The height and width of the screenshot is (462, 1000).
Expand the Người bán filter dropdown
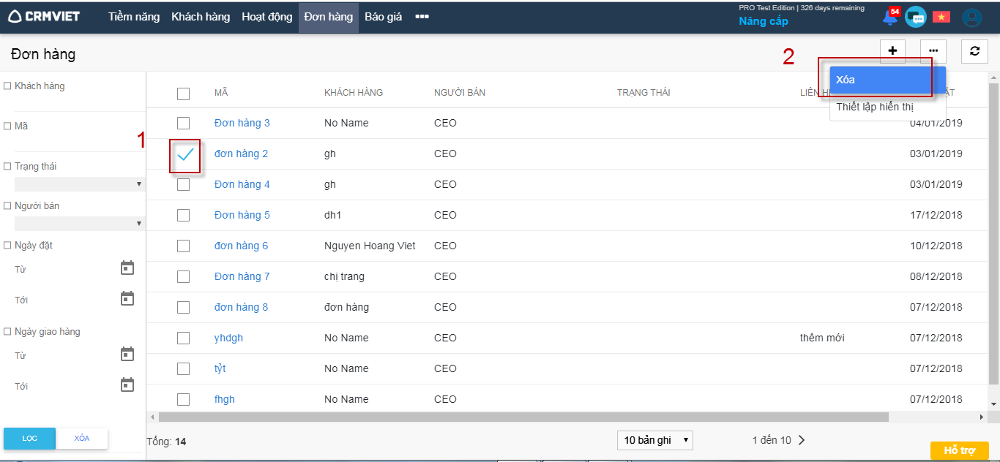(79, 223)
